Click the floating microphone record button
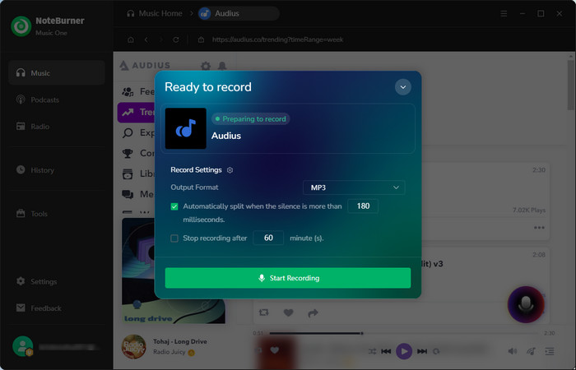Screen dimensions: 576x370 click(526, 304)
